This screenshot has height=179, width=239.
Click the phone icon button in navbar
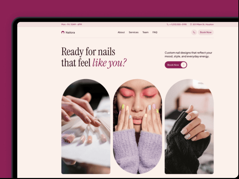pos(194,32)
